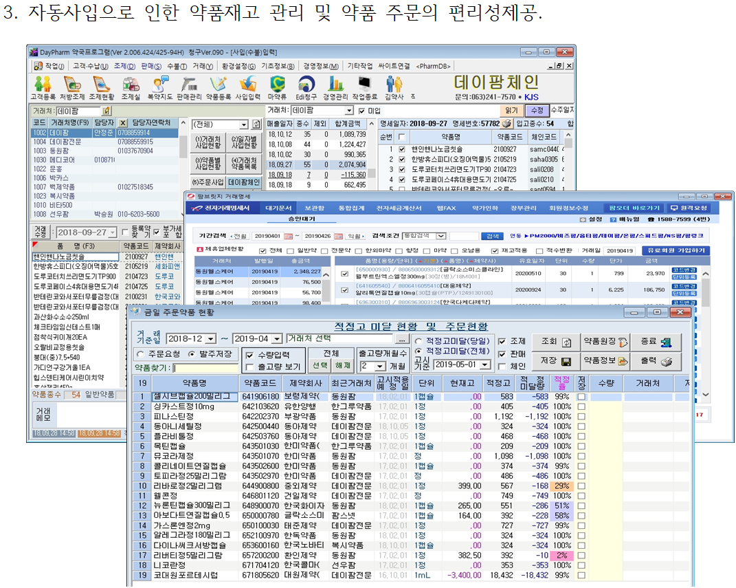Image resolution: width=736 pixels, height=588 pixels.
Task: Open the 작업 menu in DayPharm
Action: 54,66
